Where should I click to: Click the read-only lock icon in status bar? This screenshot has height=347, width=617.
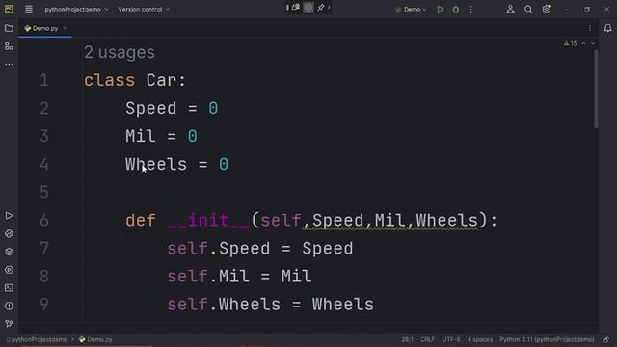[606, 339]
